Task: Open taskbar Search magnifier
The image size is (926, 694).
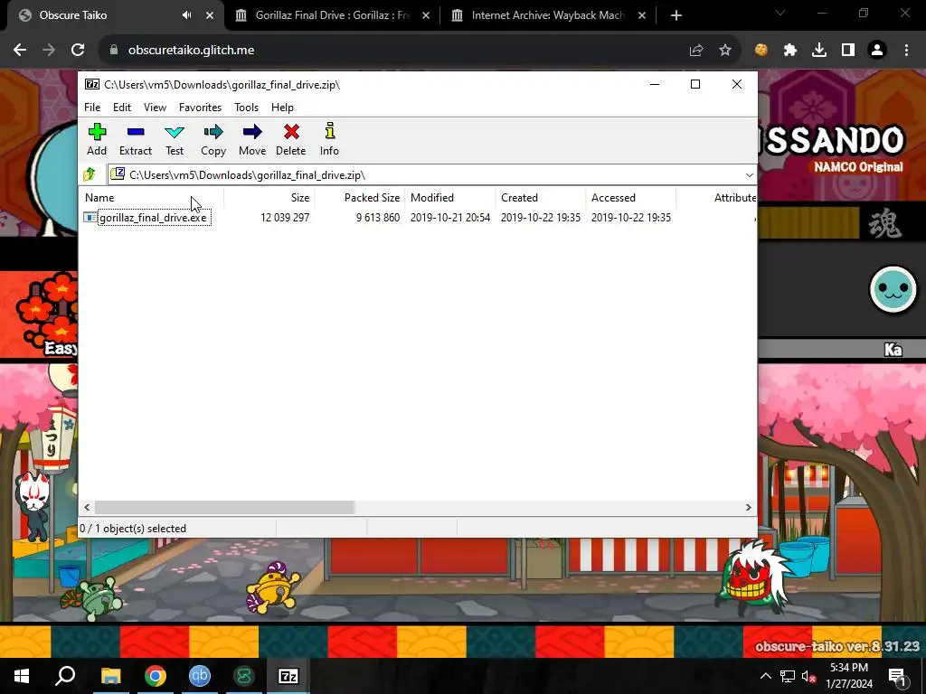Action: point(65,676)
